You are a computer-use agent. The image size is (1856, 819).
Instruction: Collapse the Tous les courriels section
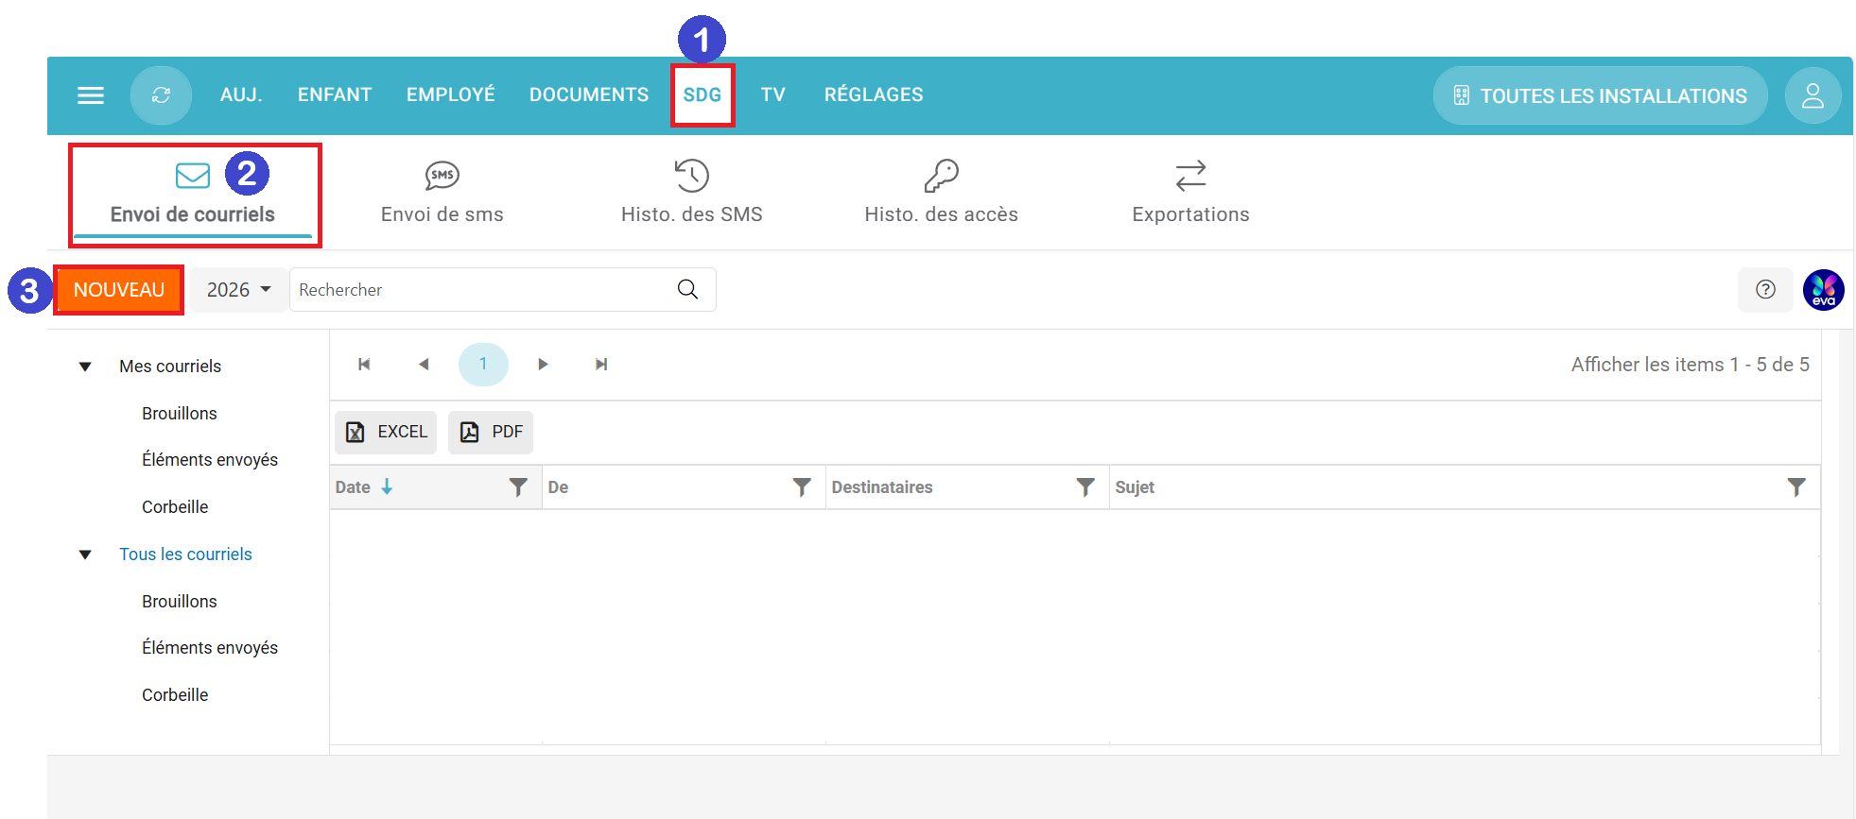pyautogui.click(x=85, y=555)
